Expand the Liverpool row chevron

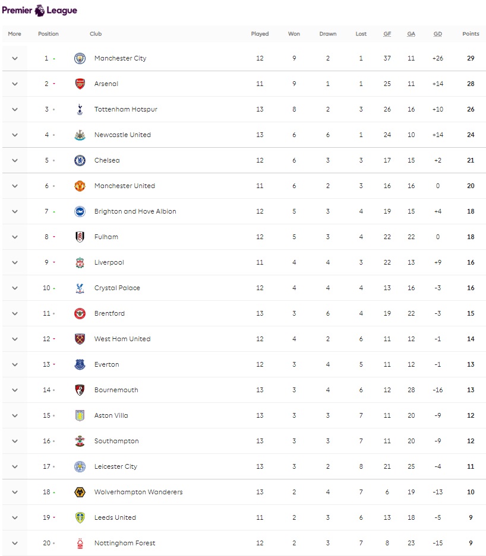pos(14,262)
